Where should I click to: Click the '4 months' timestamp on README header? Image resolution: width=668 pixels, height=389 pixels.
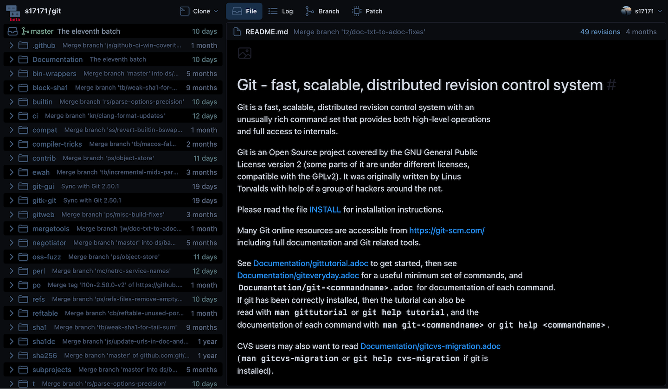pos(641,32)
